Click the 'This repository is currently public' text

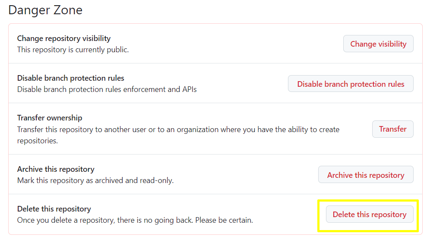click(73, 50)
